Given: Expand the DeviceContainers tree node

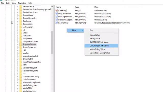Looking at the screenshot, I should 17,13.
